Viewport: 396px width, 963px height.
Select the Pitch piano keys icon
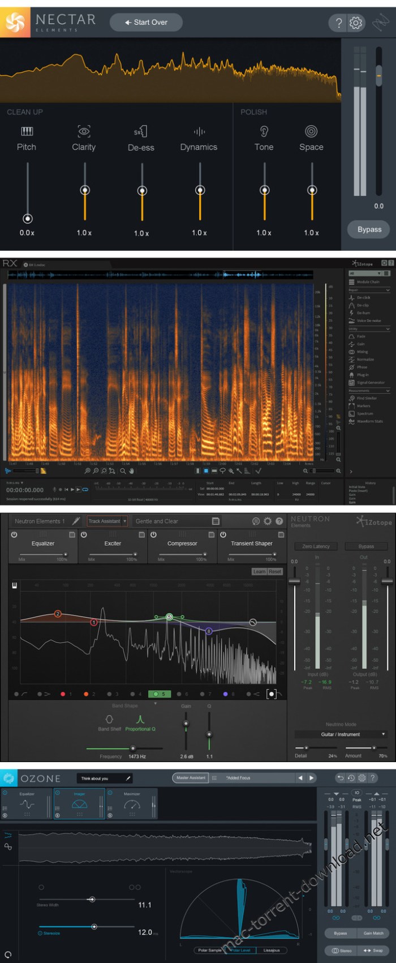(27, 131)
